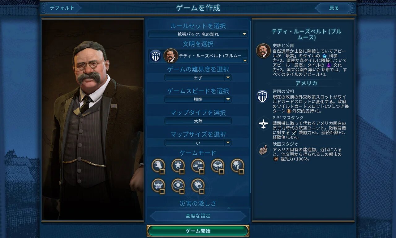This screenshot has height=238, width=396.
Task: Click the ゲーム開始 start button
Action: click(198, 231)
